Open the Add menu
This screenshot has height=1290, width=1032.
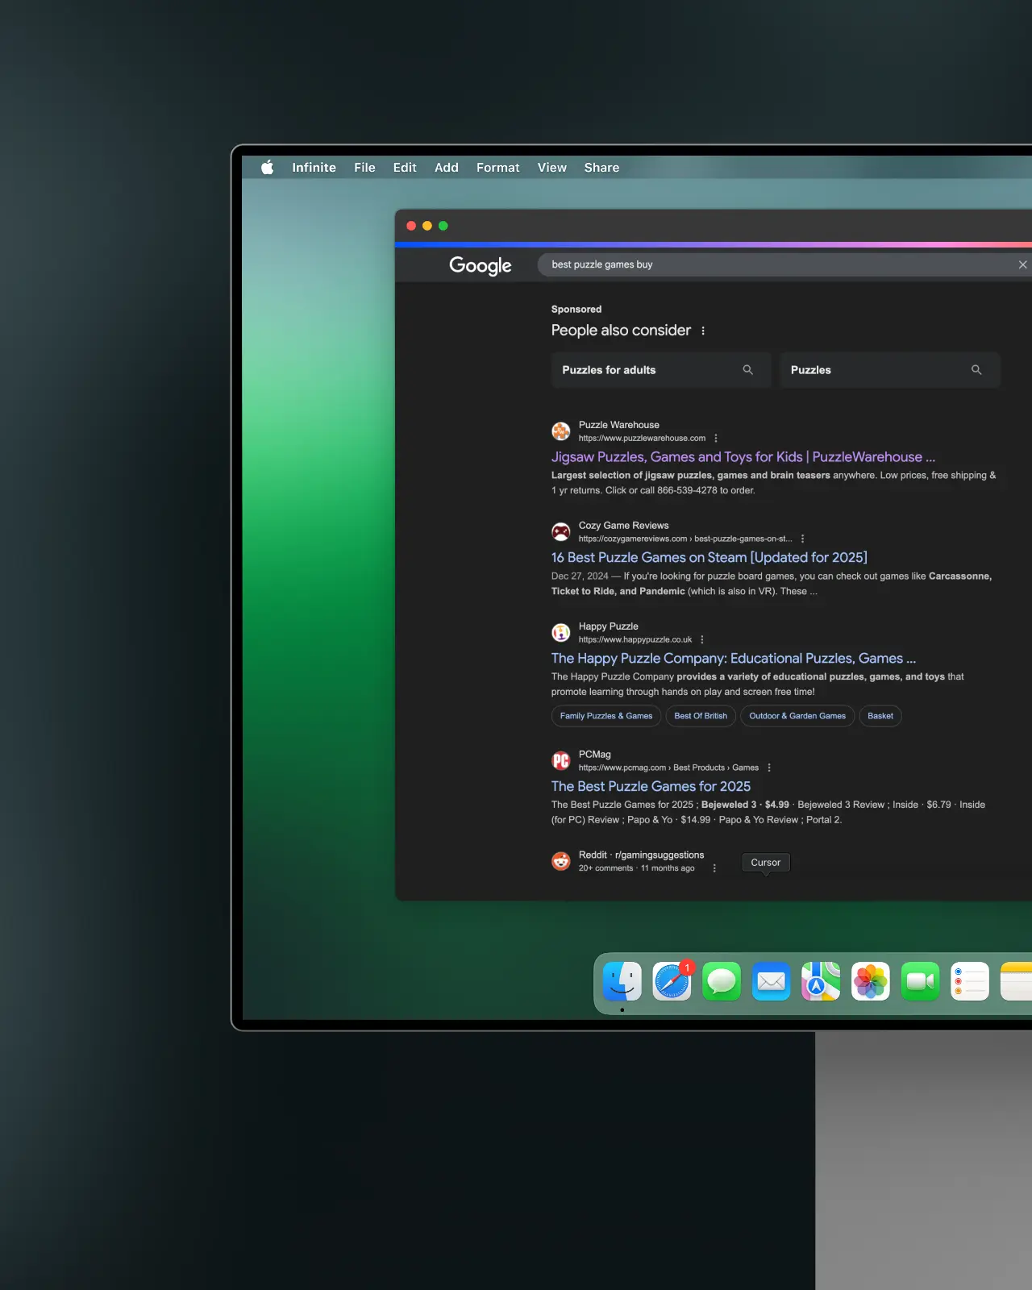click(x=447, y=168)
